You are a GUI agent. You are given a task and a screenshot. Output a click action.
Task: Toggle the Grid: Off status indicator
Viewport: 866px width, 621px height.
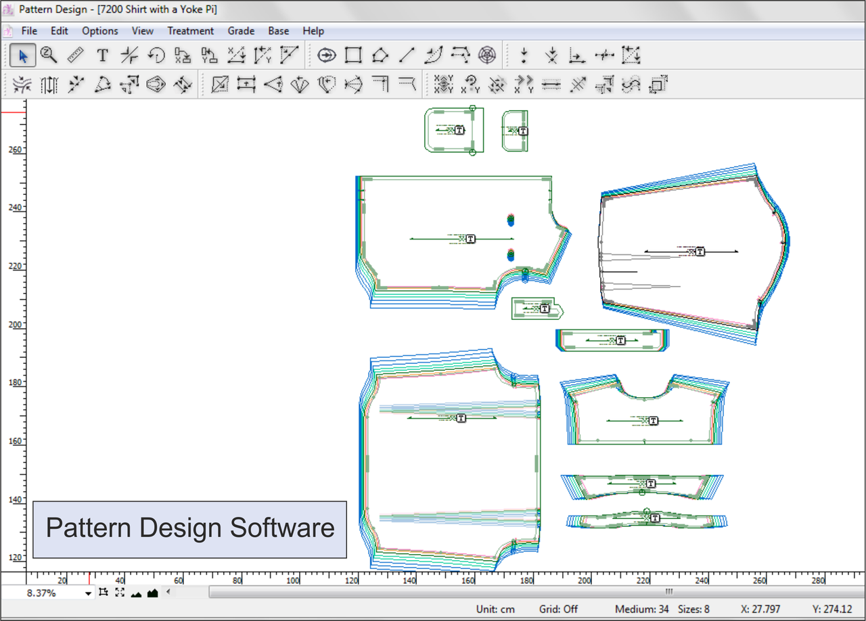point(558,609)
